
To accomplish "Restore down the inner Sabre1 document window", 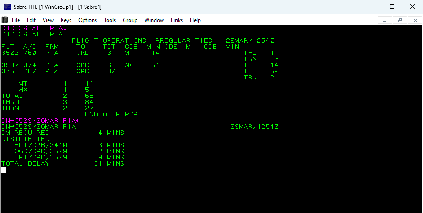I will point(400,20).
